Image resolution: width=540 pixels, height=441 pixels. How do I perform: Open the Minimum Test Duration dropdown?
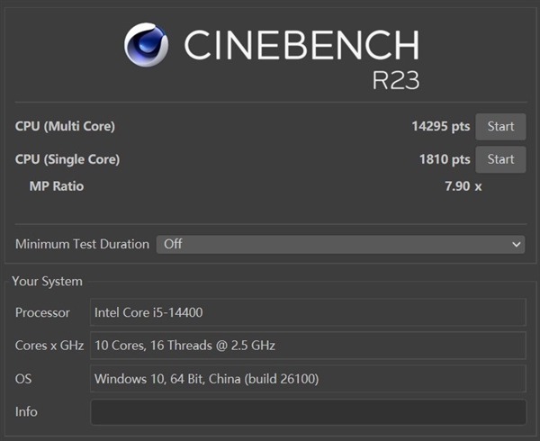[x=340, y=244]
